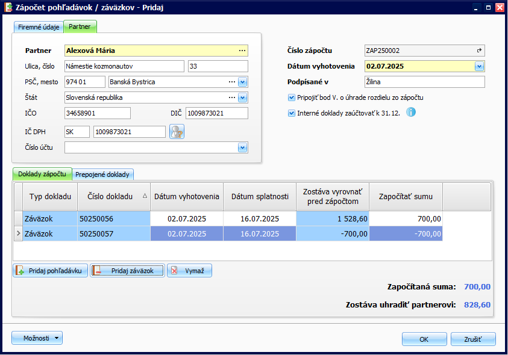Click the app icon in the title bar
Image resolution: width=508 pixels, height=355 pixels.
8,8
